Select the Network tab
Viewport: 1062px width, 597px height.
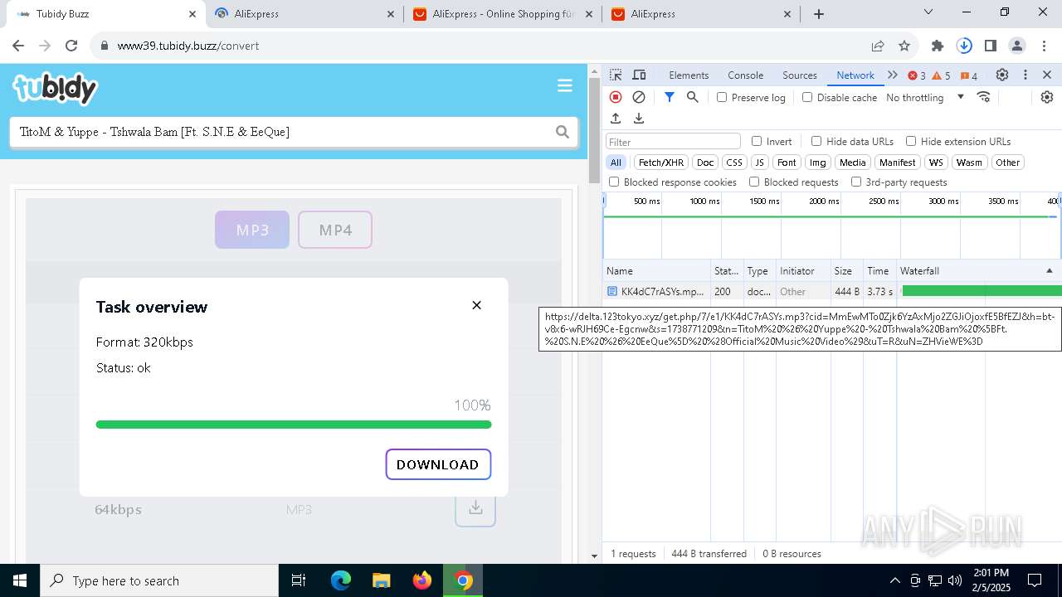point(855,75)
